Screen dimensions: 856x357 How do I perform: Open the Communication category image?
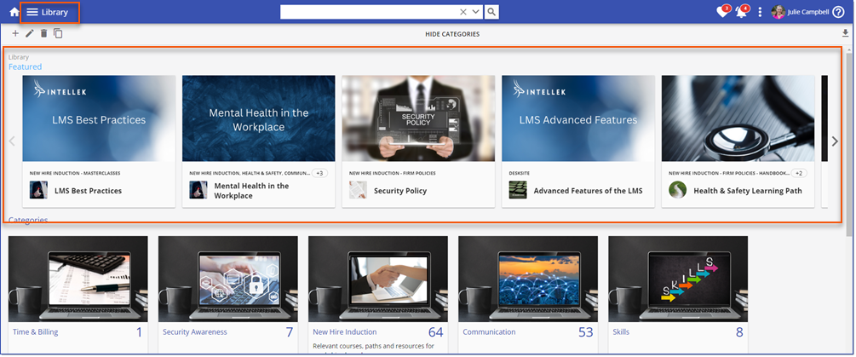tap(528, 279)
